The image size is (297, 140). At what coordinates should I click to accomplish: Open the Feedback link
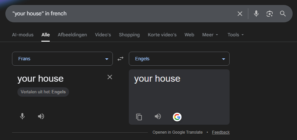pyautogui.click(x=221, y=132)
